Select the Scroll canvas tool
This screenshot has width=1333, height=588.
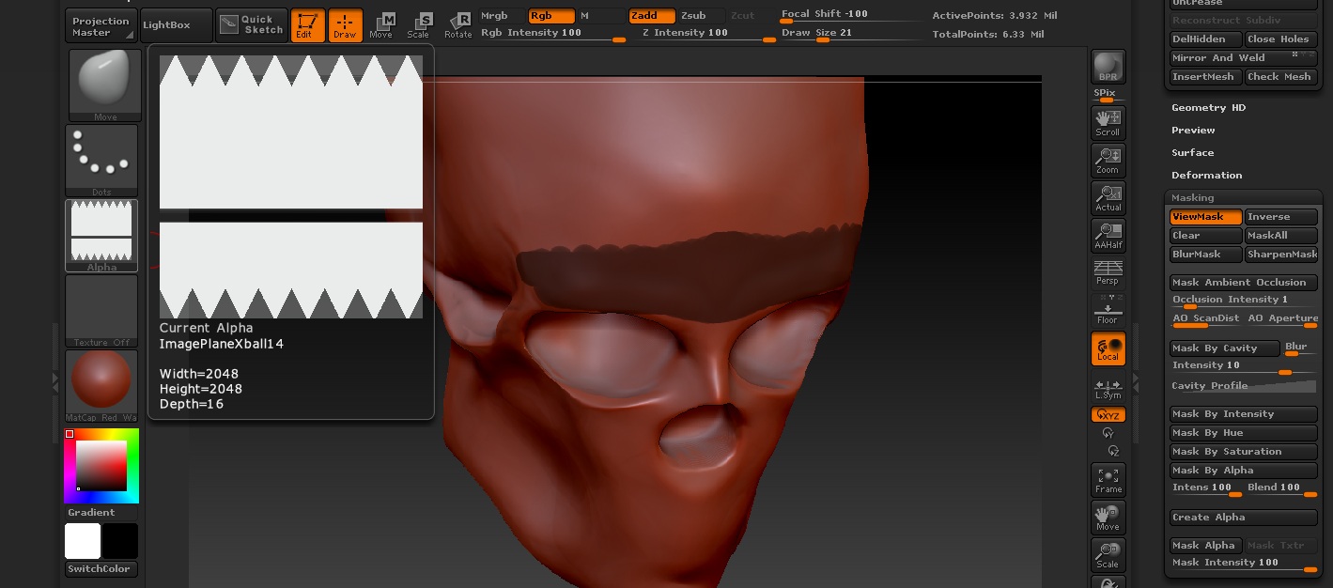[1108, 122]
